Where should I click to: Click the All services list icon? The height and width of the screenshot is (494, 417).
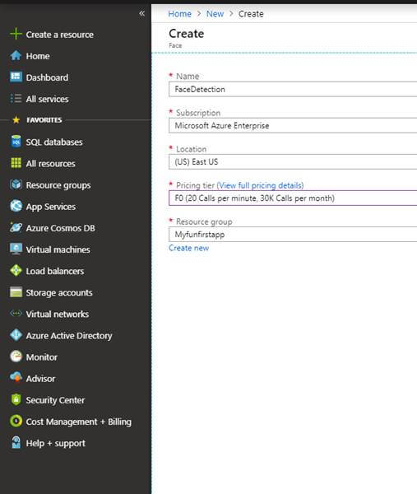tap(16, 99)
